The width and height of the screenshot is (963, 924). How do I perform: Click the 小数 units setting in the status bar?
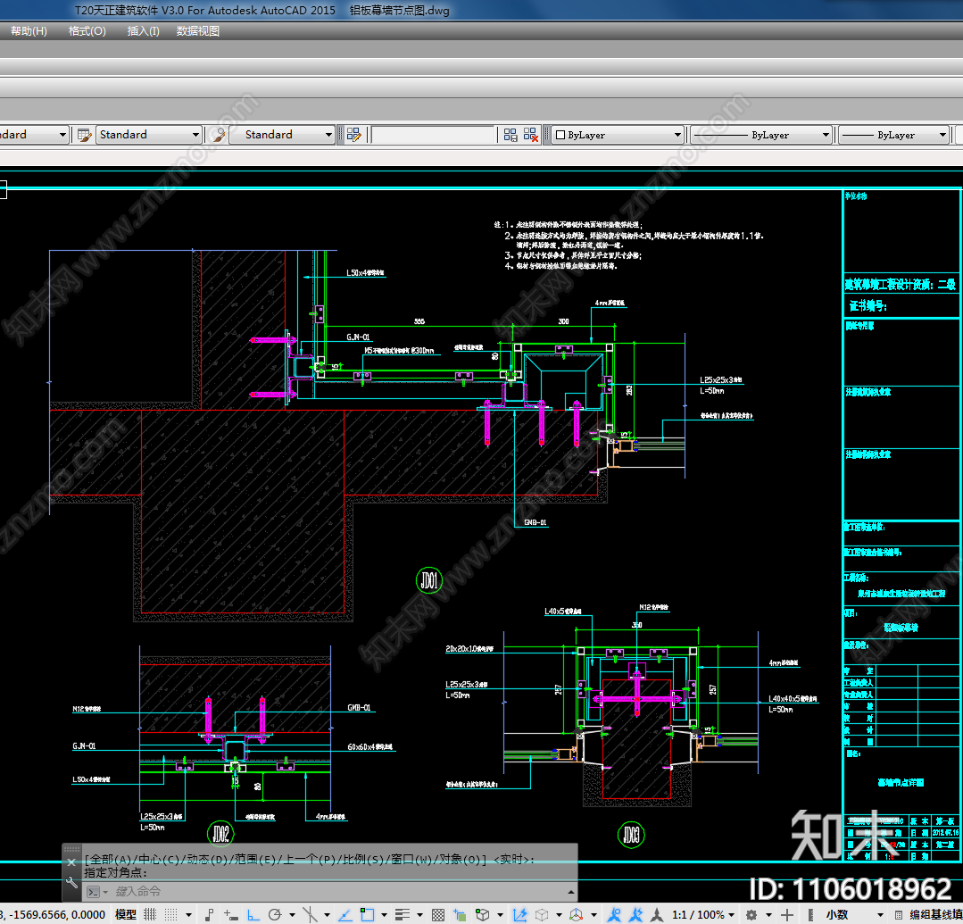coord(837,915)
